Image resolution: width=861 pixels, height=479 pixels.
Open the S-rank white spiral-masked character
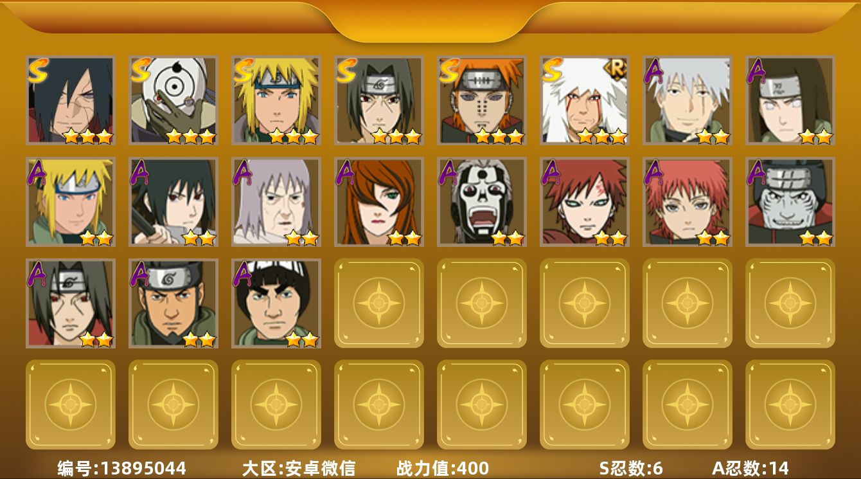[x=173, y=100]
